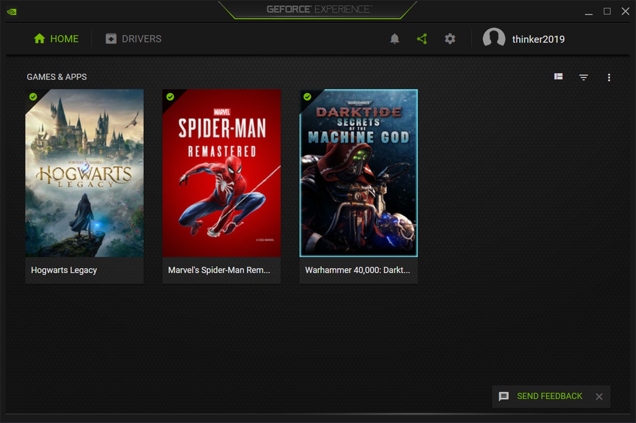
Task: Click optimized checkmark on Darktide
Action: tap(307, 97)
